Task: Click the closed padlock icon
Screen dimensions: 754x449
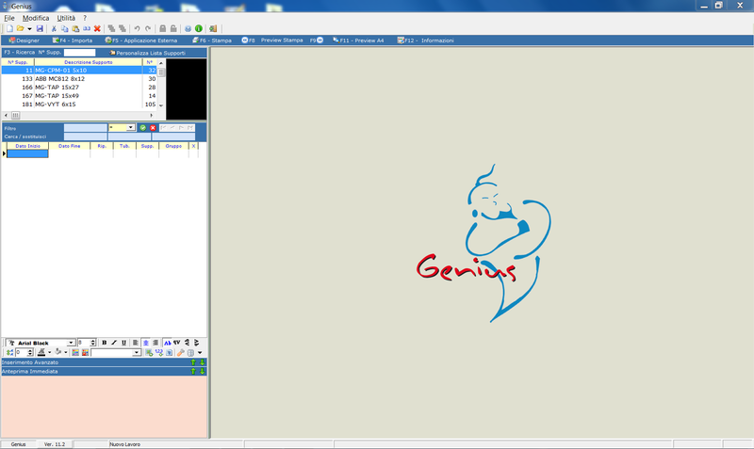Action: click(x=162, y=29)
